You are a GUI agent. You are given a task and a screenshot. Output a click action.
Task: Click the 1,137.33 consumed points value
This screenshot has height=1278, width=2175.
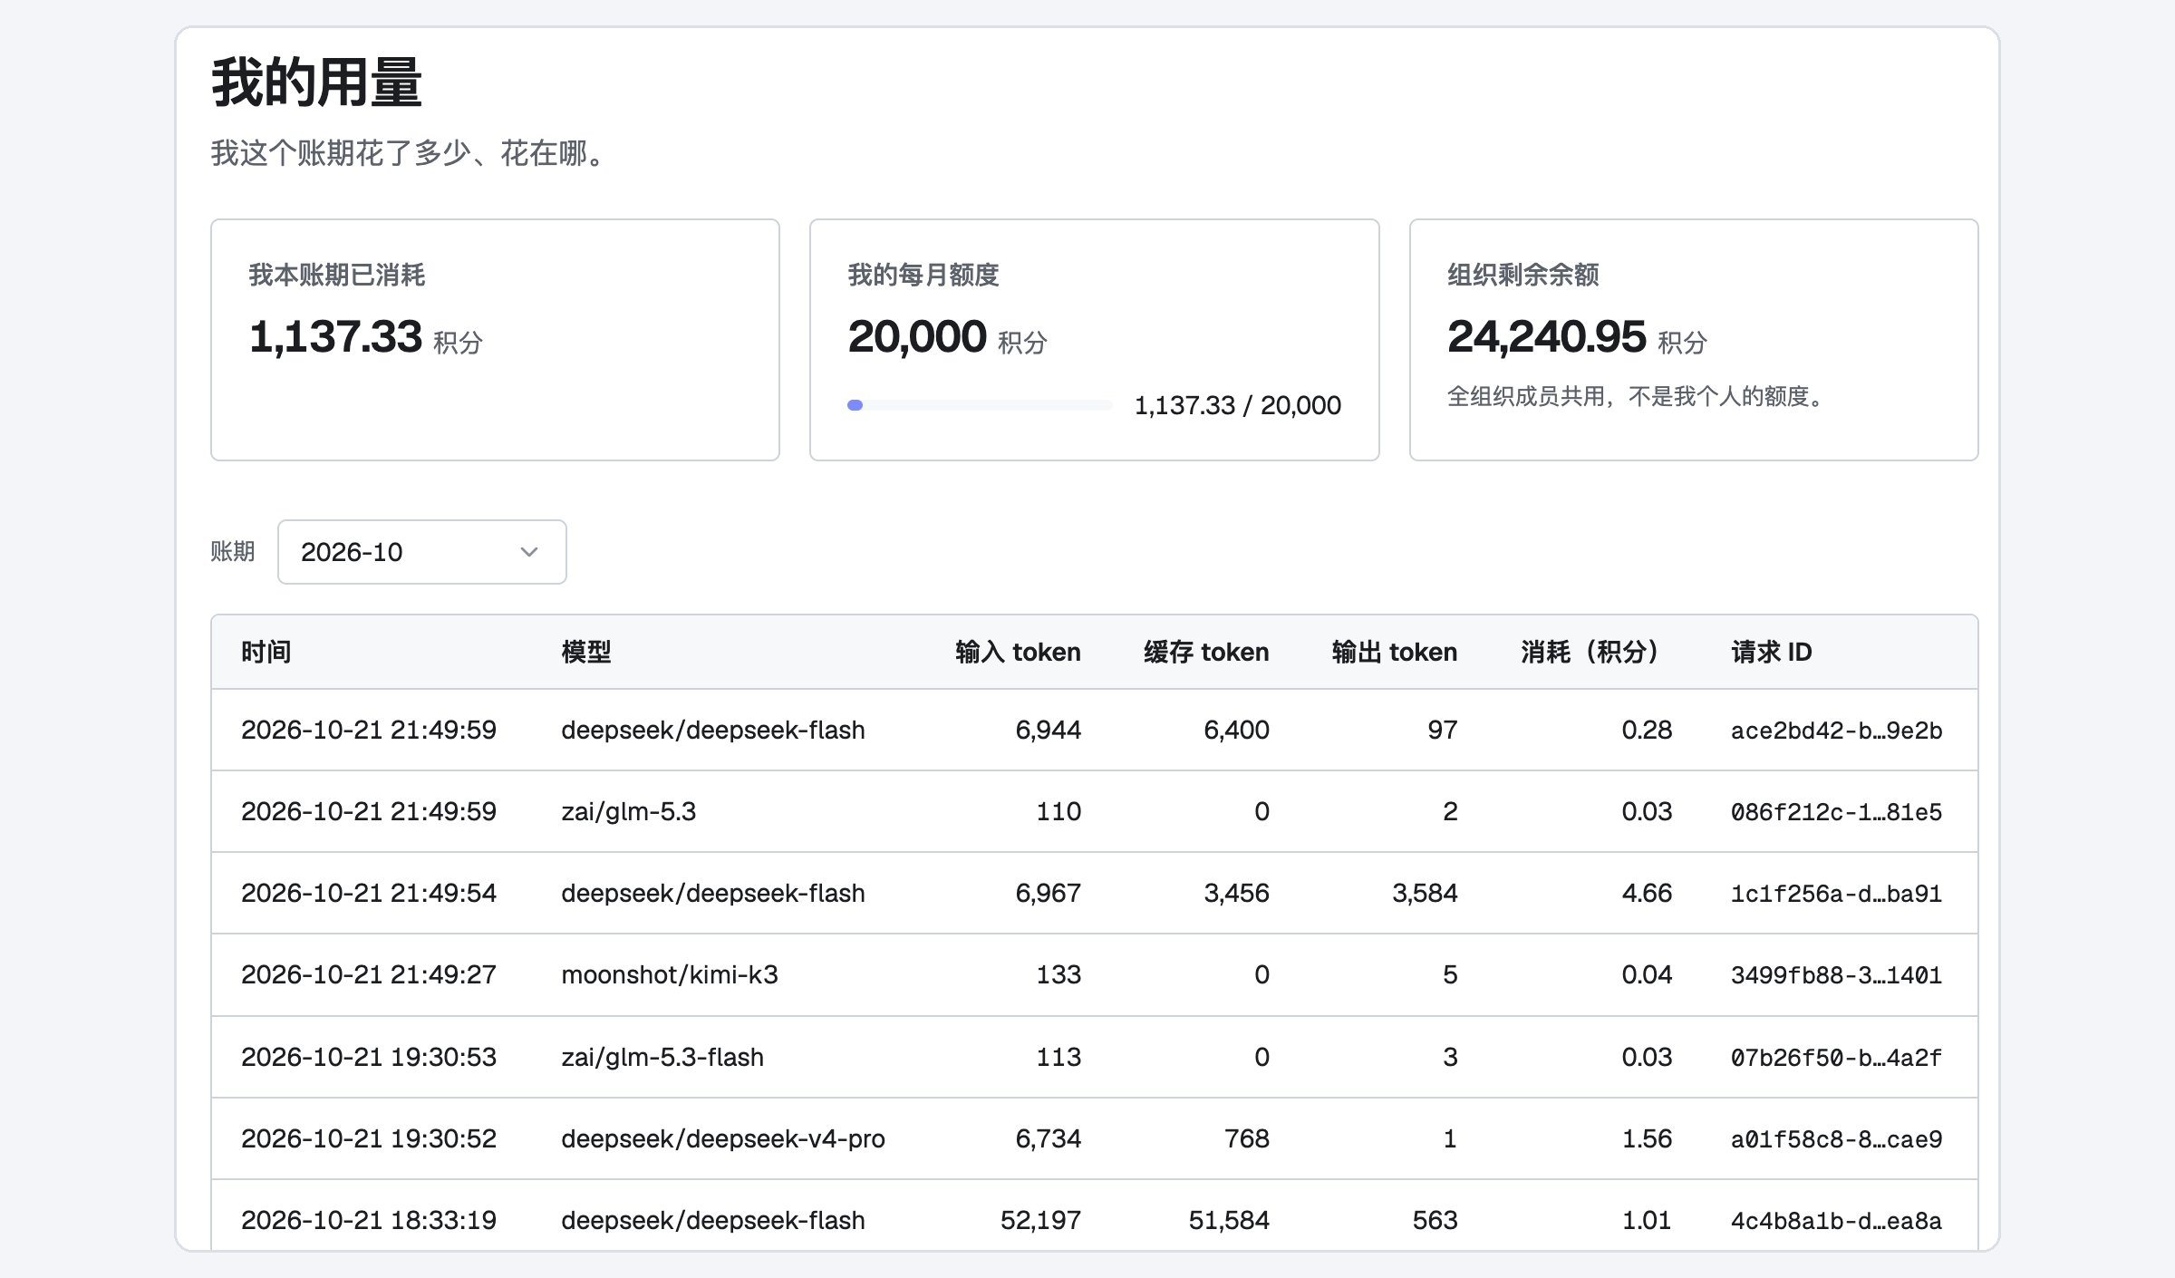point(335,337)
